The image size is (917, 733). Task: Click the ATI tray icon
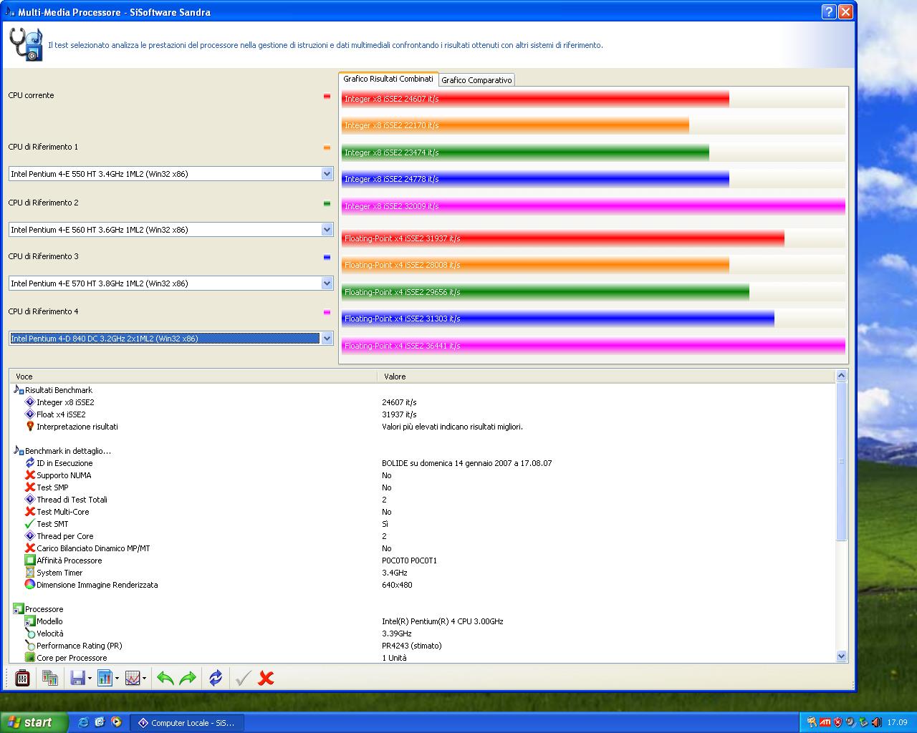click(825, 722)
